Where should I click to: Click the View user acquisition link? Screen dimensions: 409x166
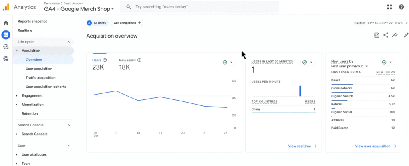(x=376, y=146)
